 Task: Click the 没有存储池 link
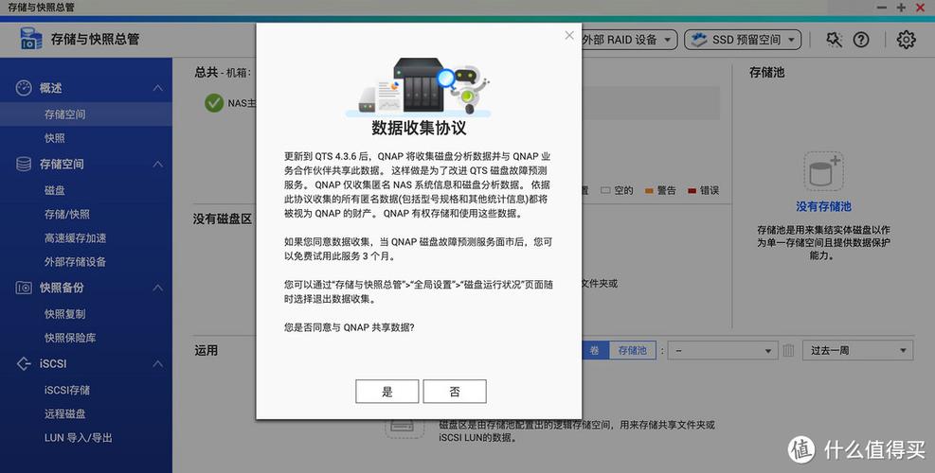(x=823, y=207)
